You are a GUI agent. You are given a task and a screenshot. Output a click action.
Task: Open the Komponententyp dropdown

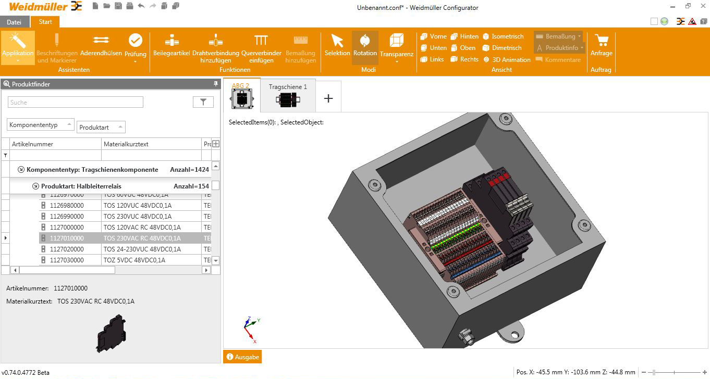41,125
